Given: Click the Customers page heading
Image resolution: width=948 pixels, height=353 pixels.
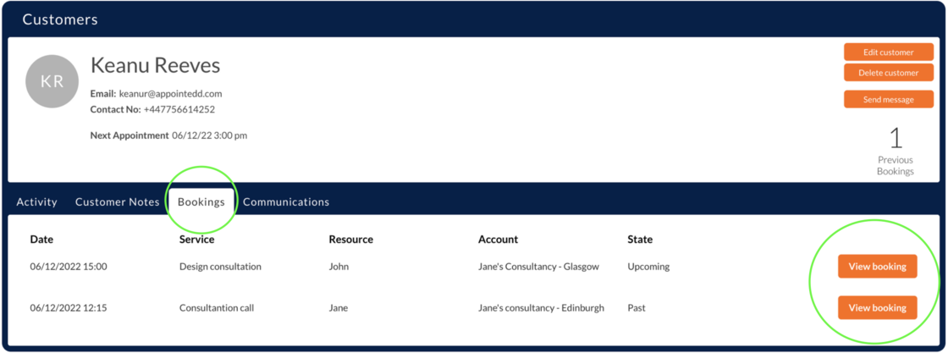Looking at the screenshot, I should [x=60, y=19].
